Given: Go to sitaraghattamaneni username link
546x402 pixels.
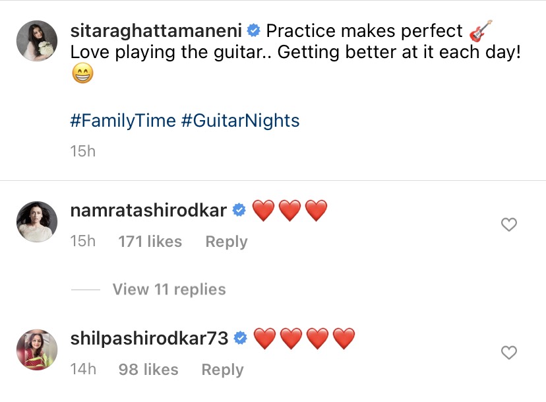Looking at the screenshot, I should pos(157,31).
